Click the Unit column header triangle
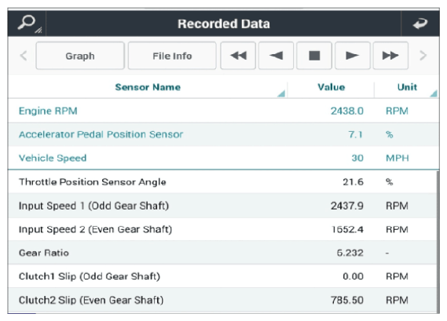Screen dimensions: 447x321 coord(434,93)
